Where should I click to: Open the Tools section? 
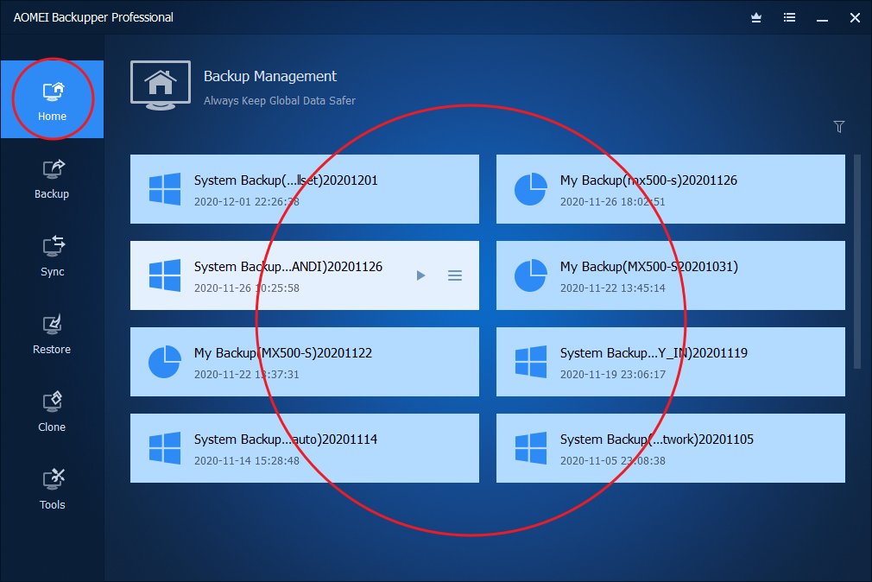coord(53,490)
